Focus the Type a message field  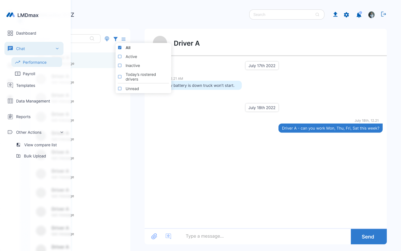[x=265, y=236]
